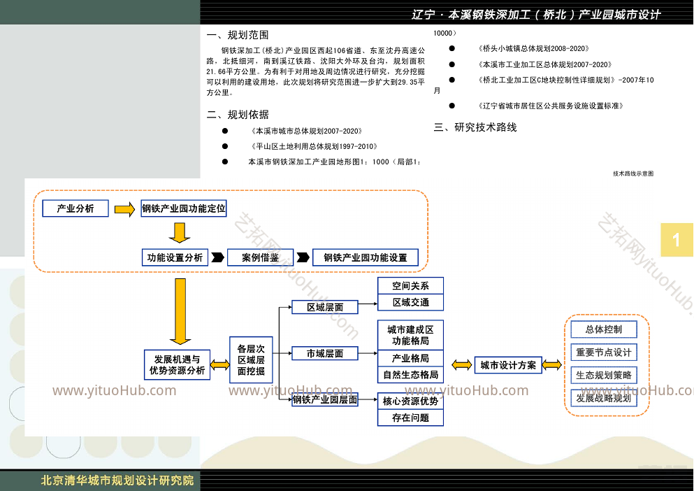694x491 pixels.
Task: Click the 存在问题 box
Action: 410,418
